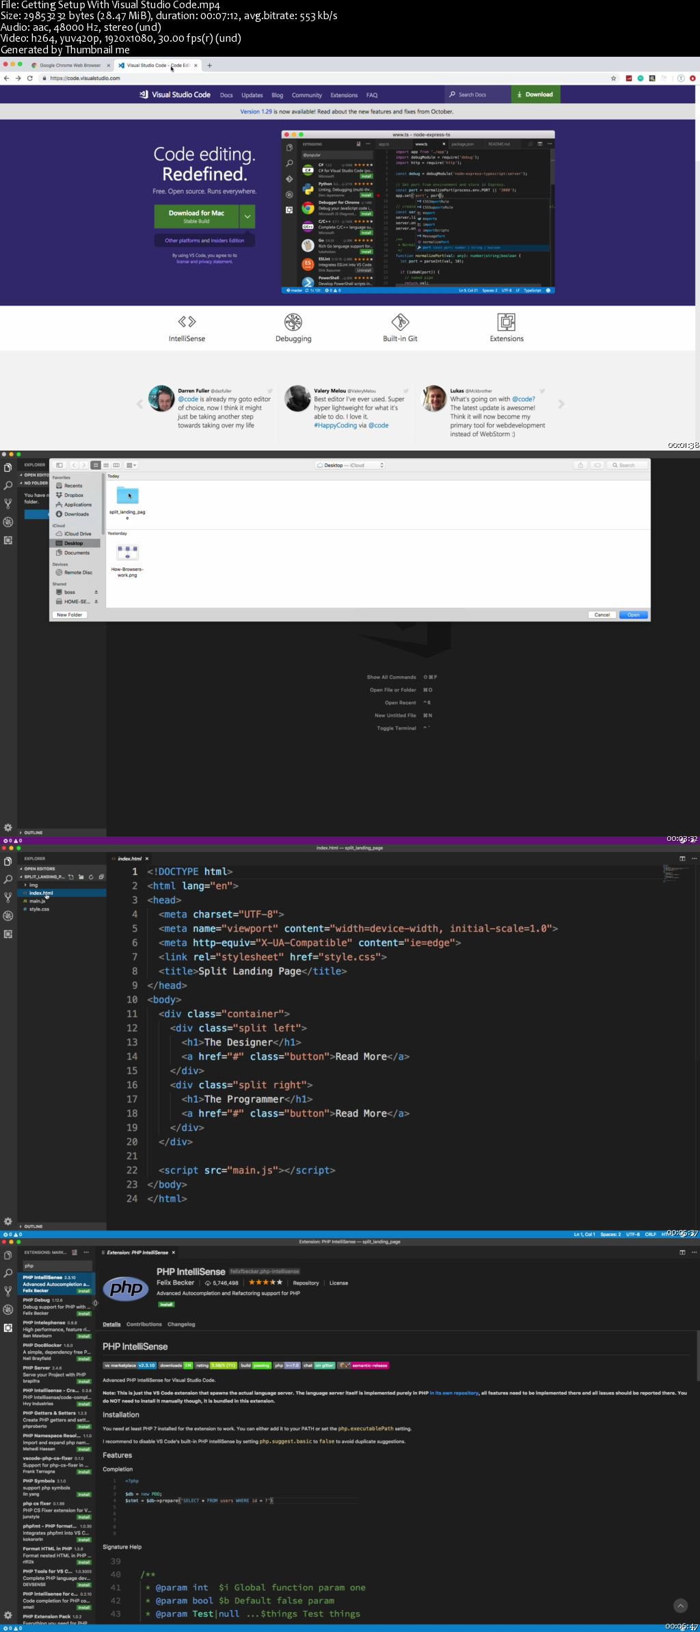Switch to the Contributions tab of PHP IntelliSense

pos(144,1324)
